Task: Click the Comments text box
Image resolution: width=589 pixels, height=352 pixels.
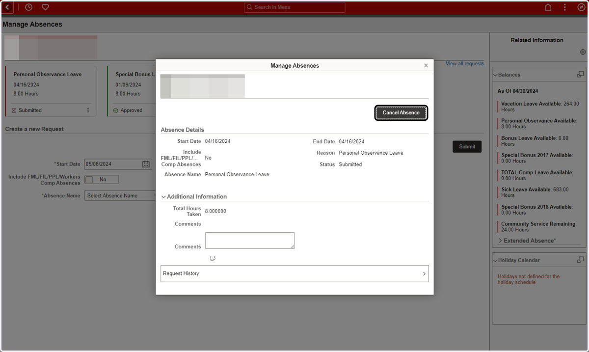Action: click(x=250, y=241)
